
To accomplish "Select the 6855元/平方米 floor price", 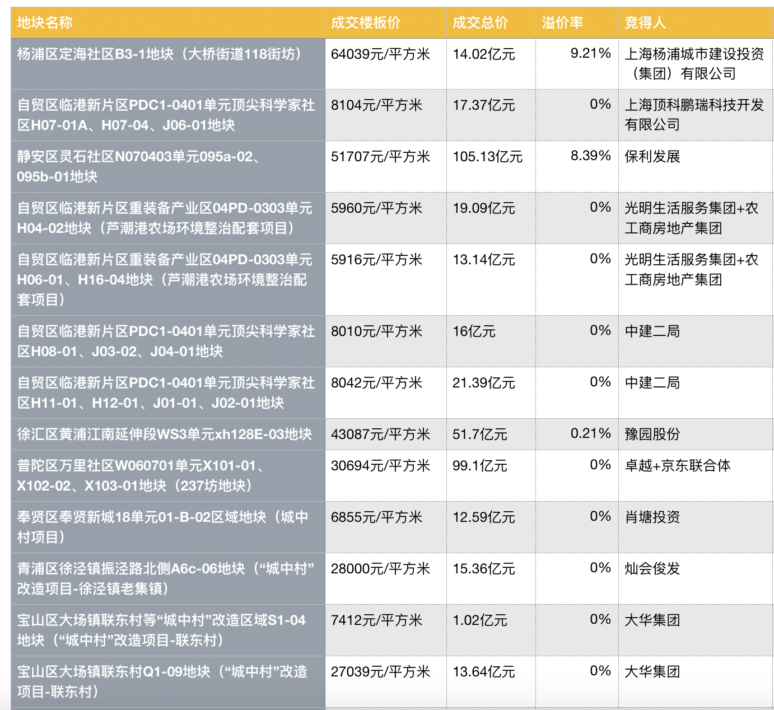I will coord(377,517).
